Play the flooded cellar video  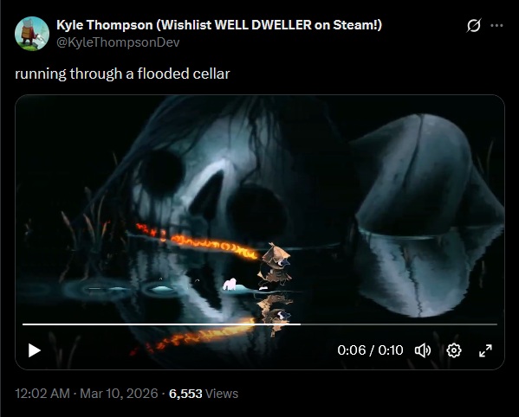tap(35, 350)
